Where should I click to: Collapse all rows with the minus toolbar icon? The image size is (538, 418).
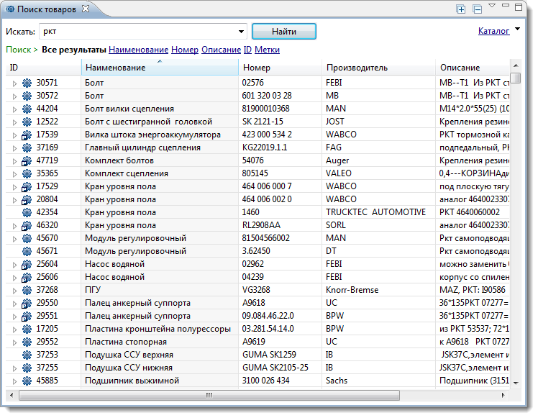(x=478, y=9)
